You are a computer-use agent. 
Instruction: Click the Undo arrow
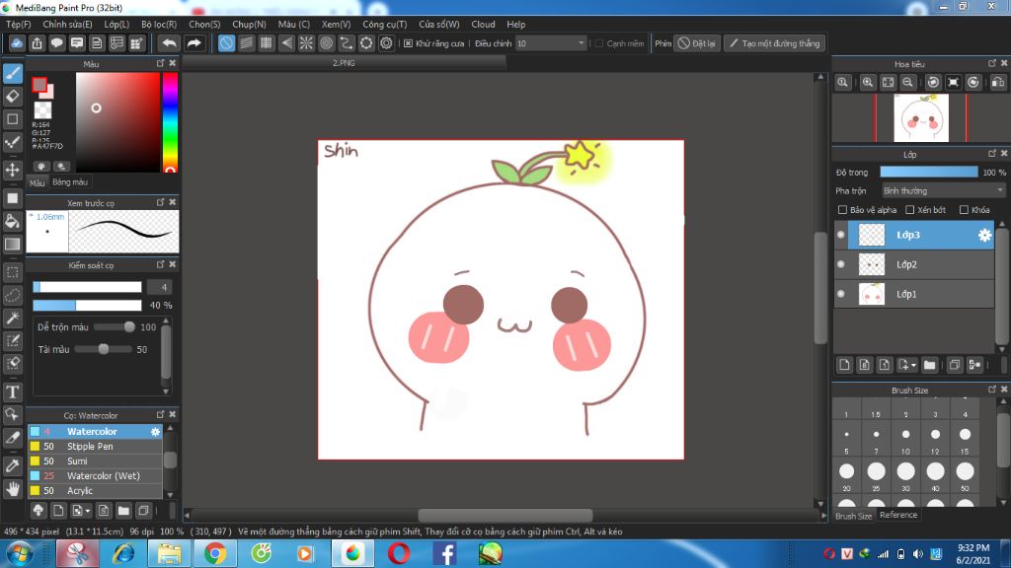(x=169, y=43)
